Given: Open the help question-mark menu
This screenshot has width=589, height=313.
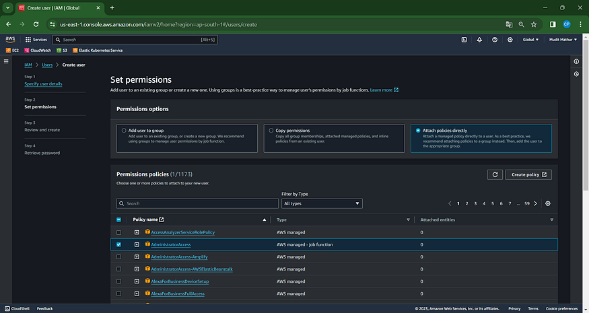Looking at the screenshot, I should tap(495, 40).
